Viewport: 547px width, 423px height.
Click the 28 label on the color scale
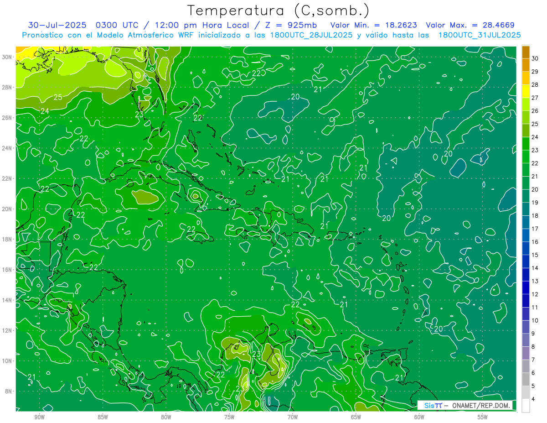pyautogui.click(x=535, y=85)
